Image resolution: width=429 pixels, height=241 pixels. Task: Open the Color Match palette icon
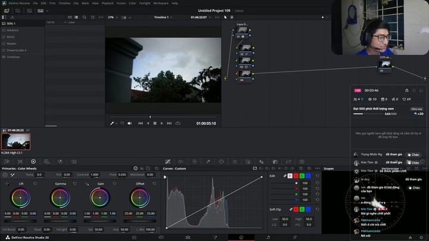pyautogui.click(x=20, y=162)
